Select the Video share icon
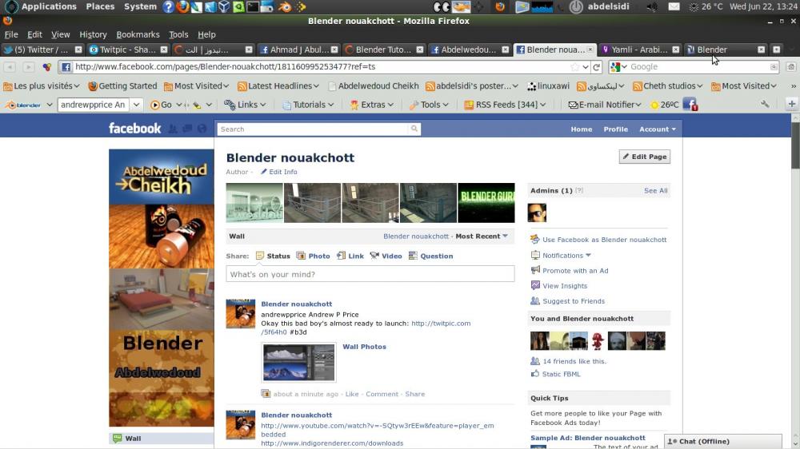800x449 pixels. [x=374, y=256]
